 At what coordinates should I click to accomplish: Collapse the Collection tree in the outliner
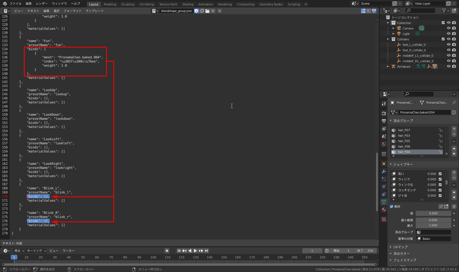pos(388,23)
